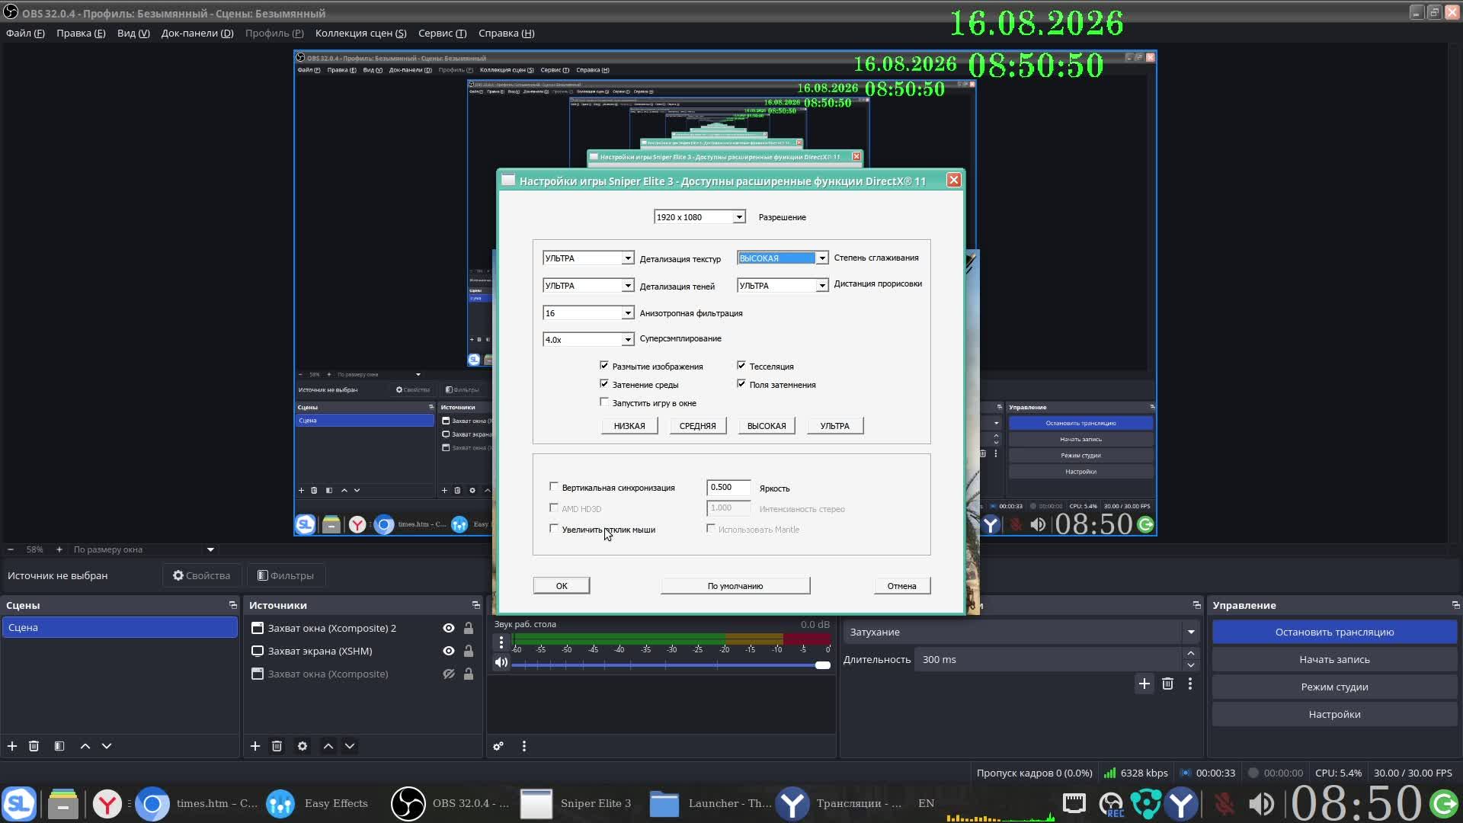Open the three-dot menu for Звук раб. стола
The image size is (1463, 823).
[x=501, y=642]
